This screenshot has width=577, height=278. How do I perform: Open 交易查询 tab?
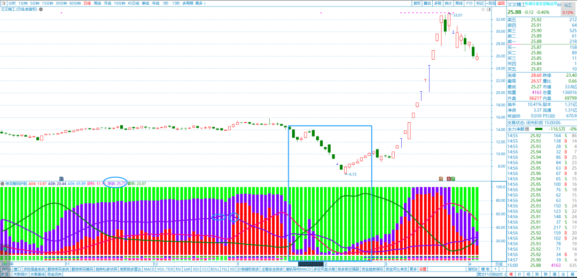pos(37,274)
